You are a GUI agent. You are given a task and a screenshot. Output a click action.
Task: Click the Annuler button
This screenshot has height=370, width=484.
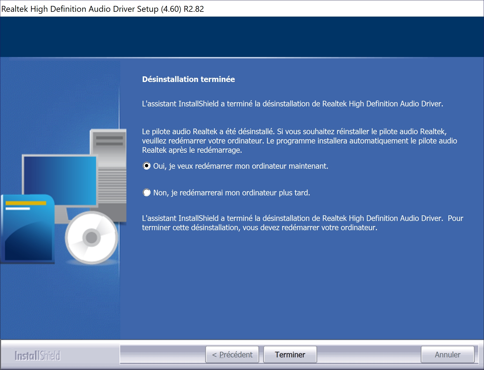(x=448, y=355)
